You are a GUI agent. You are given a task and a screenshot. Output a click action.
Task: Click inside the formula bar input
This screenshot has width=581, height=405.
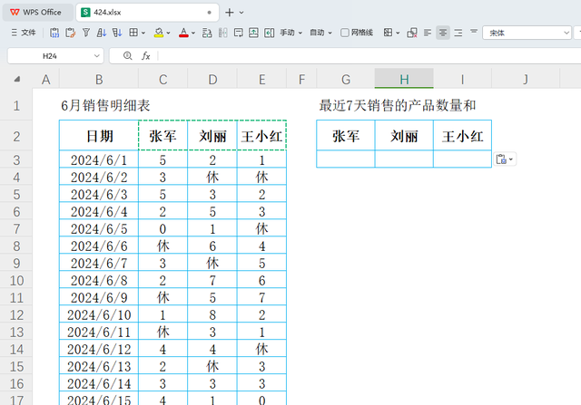(369, 56)
